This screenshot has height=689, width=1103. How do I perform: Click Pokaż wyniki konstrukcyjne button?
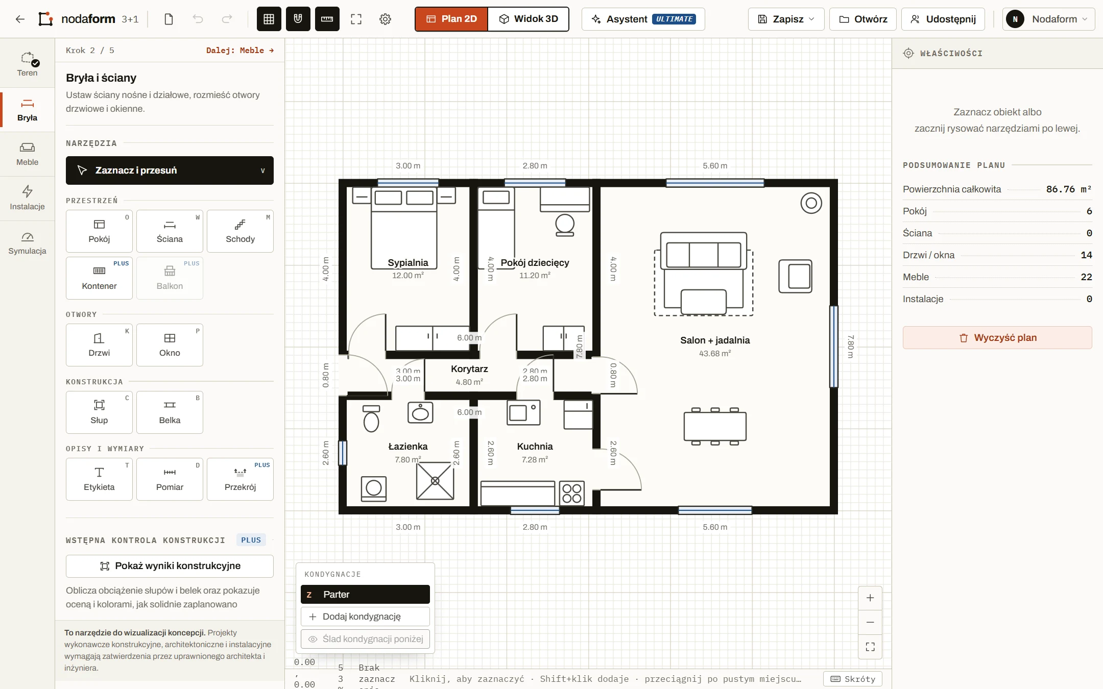pyautogui.click(x=170, y=566)
